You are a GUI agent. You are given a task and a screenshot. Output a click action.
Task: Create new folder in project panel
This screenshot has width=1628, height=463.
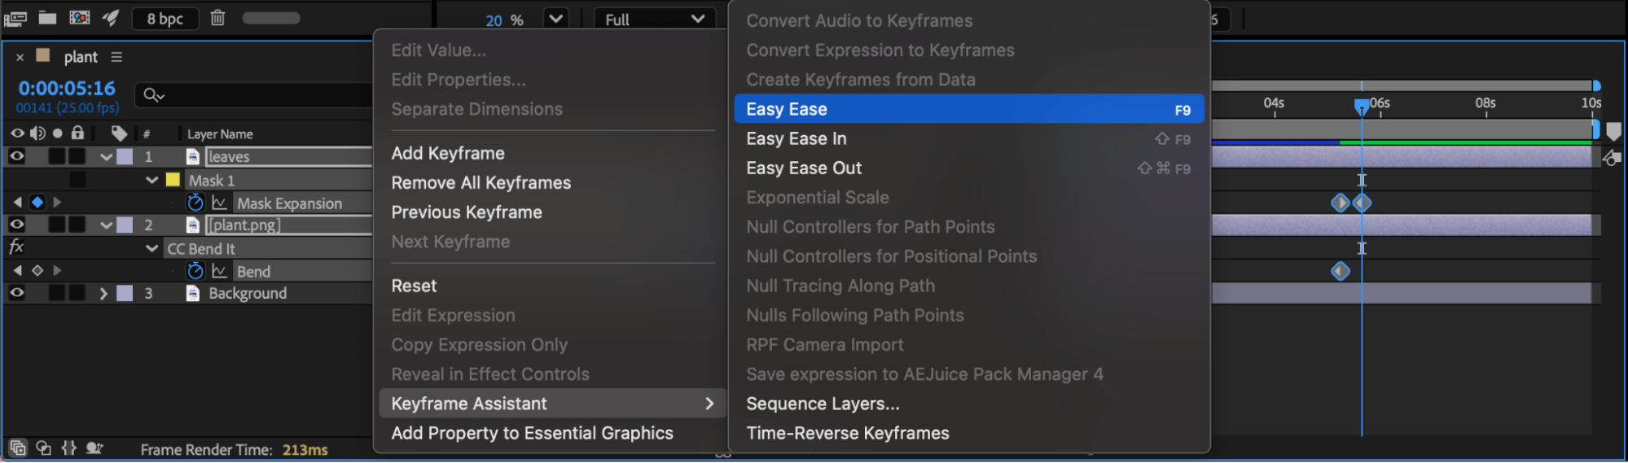pyautogui.click(x=47, y=18)
